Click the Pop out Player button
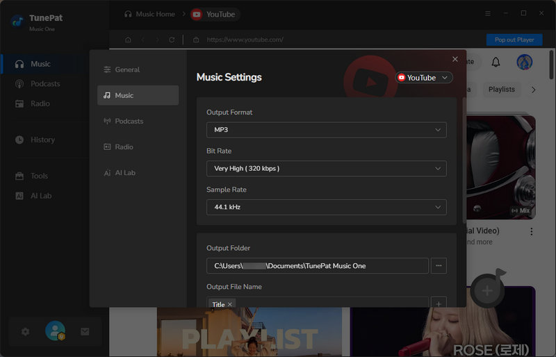This screenshot has height=357, width=556. tap(514, 40)
